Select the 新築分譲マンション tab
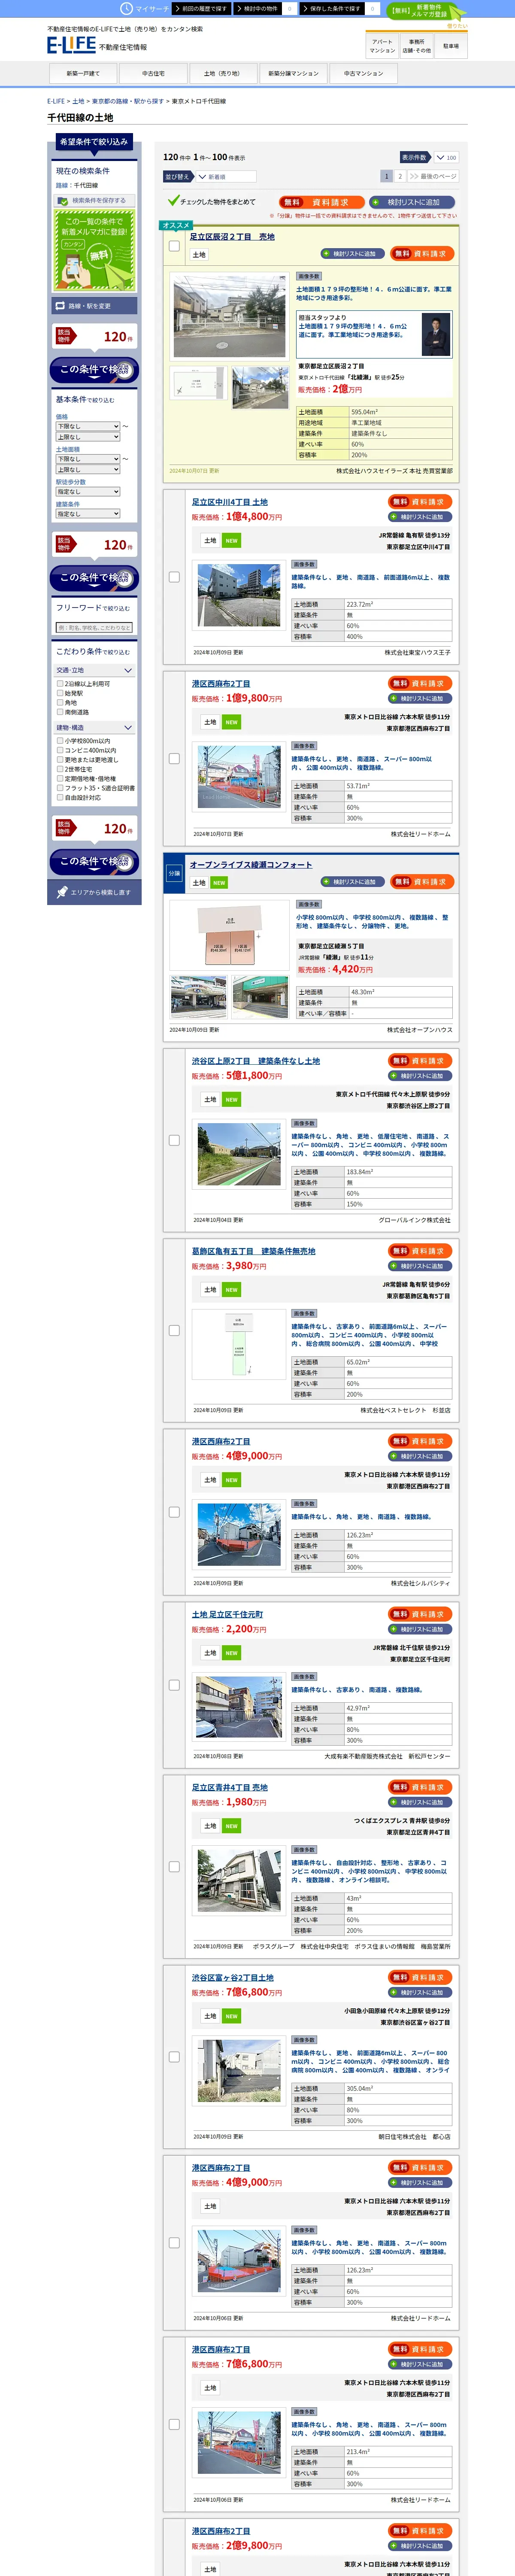 tap(293, 73)
